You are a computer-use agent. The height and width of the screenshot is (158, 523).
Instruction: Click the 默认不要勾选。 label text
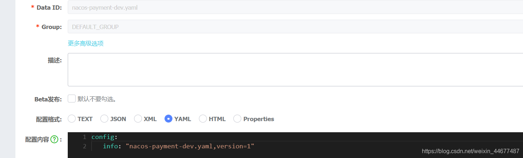tap(97, 99)
